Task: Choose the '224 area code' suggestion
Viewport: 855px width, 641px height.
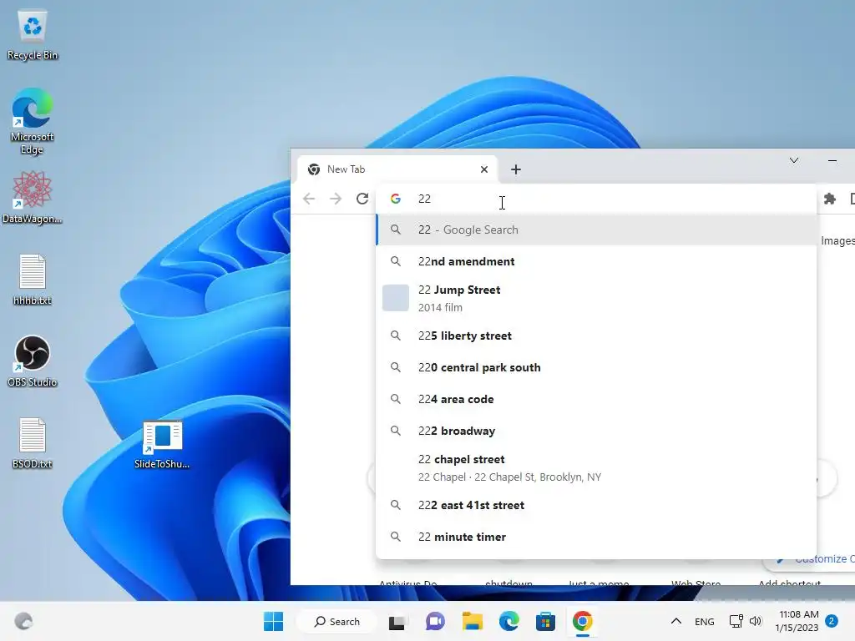Action: (596, 399)
